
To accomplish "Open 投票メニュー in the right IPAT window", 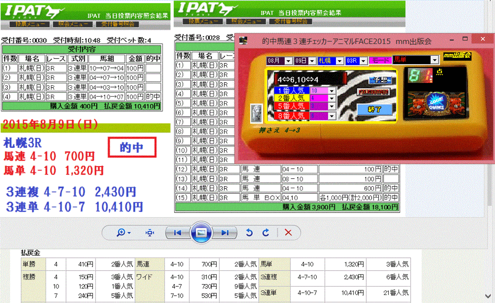I will coord(203,21).
